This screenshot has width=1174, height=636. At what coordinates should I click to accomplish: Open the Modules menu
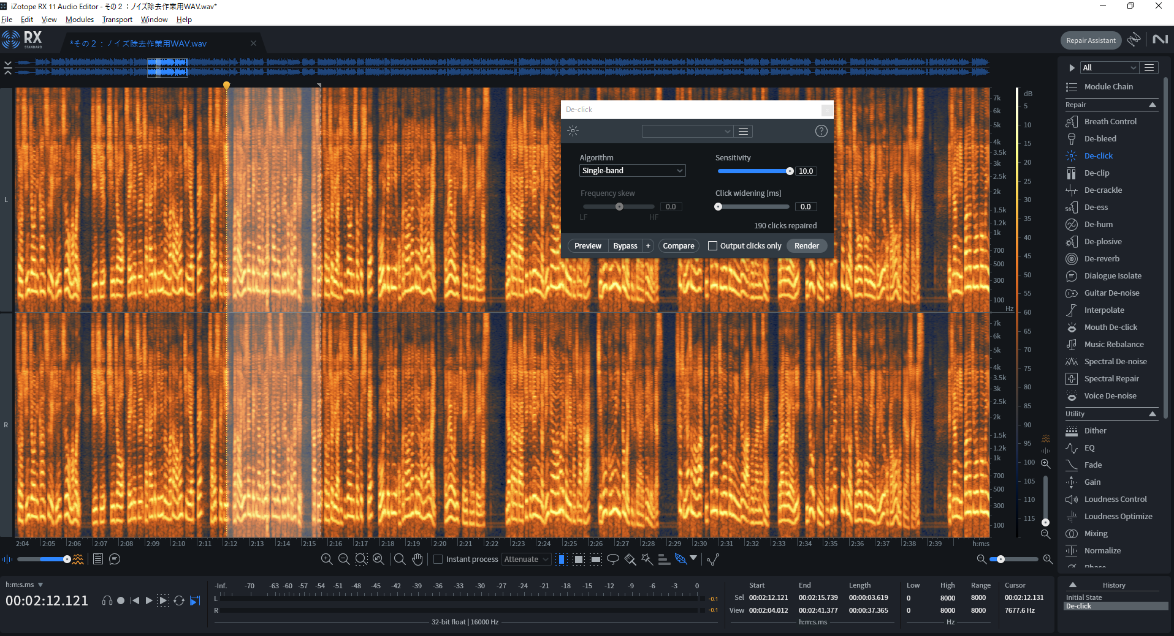point(80,20)
